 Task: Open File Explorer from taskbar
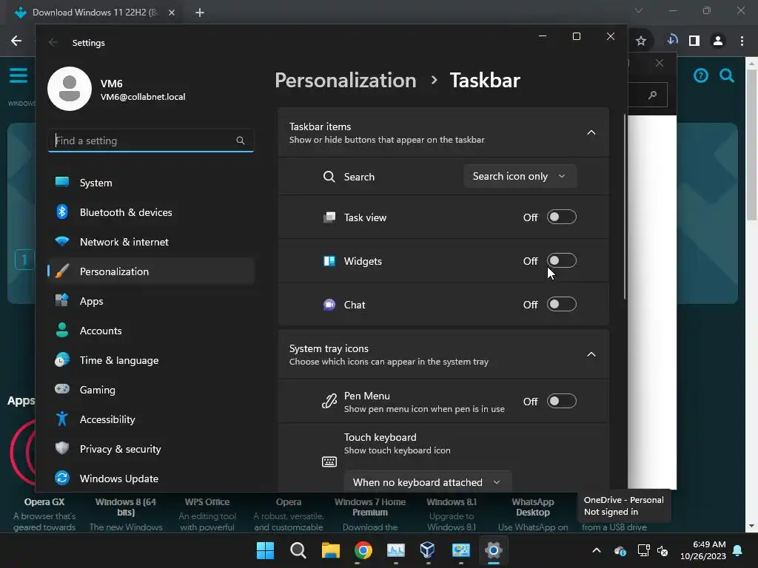[331, 550]
